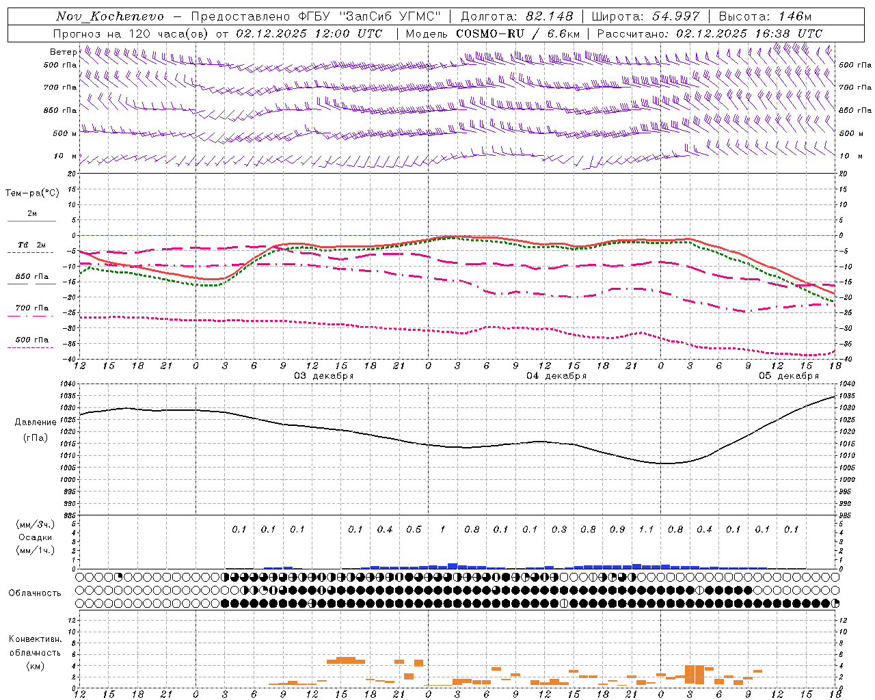Select the 500 гПа temperature legend entry
This screenshot has width=875, height=700.
[x=32, y=340]
